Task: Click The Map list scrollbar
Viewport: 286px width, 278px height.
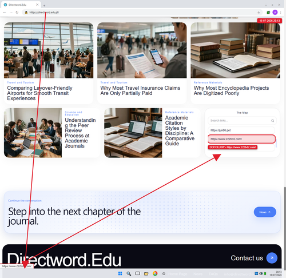Action: (x=276, y=143)
